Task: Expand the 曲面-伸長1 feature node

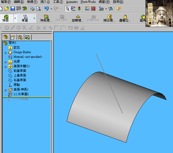Action: click(x=5, y=90)
